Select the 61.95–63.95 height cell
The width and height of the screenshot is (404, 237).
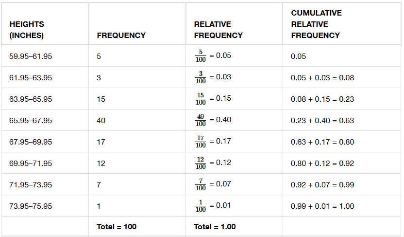click(31, 78)
